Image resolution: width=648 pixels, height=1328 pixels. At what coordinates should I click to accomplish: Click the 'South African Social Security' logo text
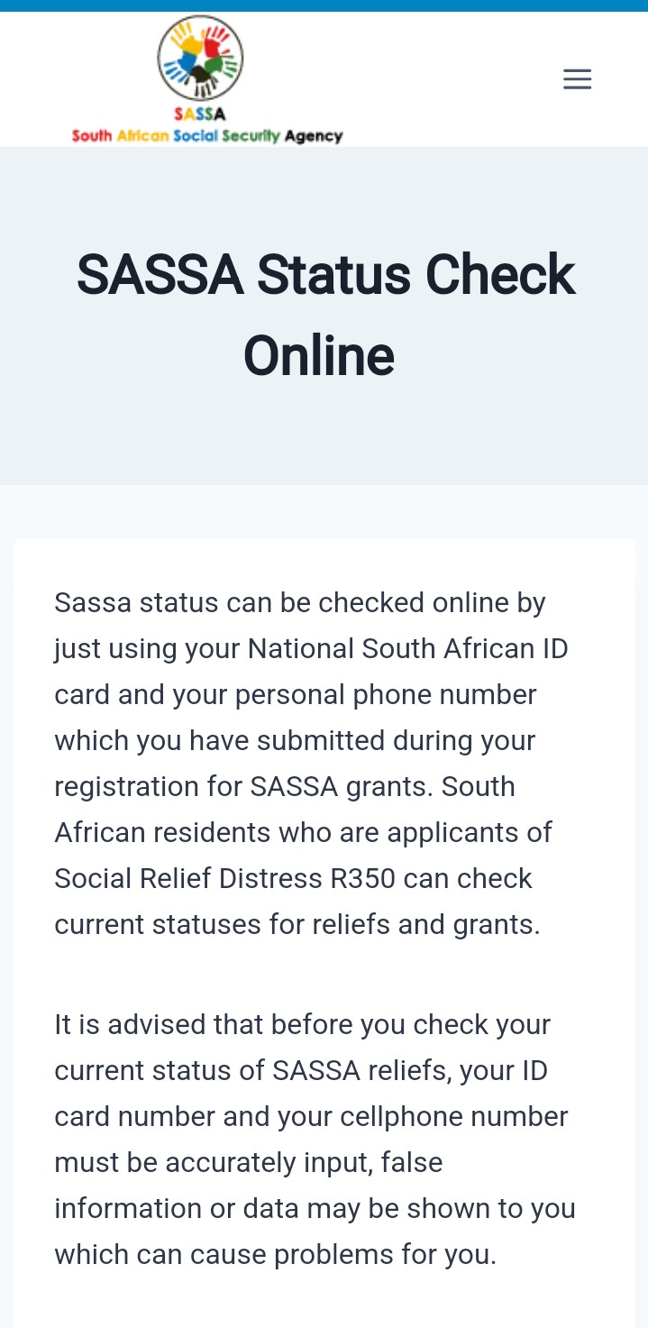pyautogui.click(x=176, y=136)
